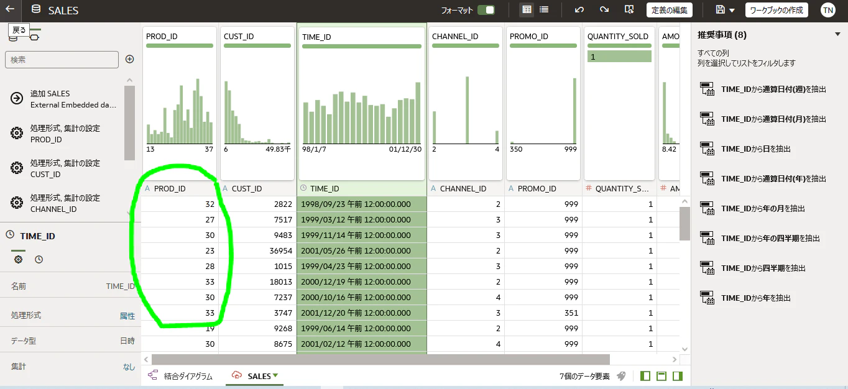This screenshot has height=389, width=848.
Task: Click cell 1998/09/23 午前 12:00:00.000
Action: (x=362, y=204)
